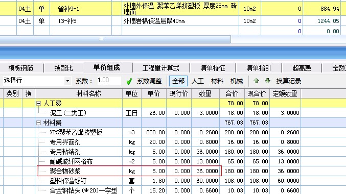Click quantity 0.2600 of XPS board

pos(205,132)
